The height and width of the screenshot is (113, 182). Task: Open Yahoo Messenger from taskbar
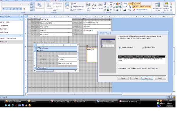point(15,101)
